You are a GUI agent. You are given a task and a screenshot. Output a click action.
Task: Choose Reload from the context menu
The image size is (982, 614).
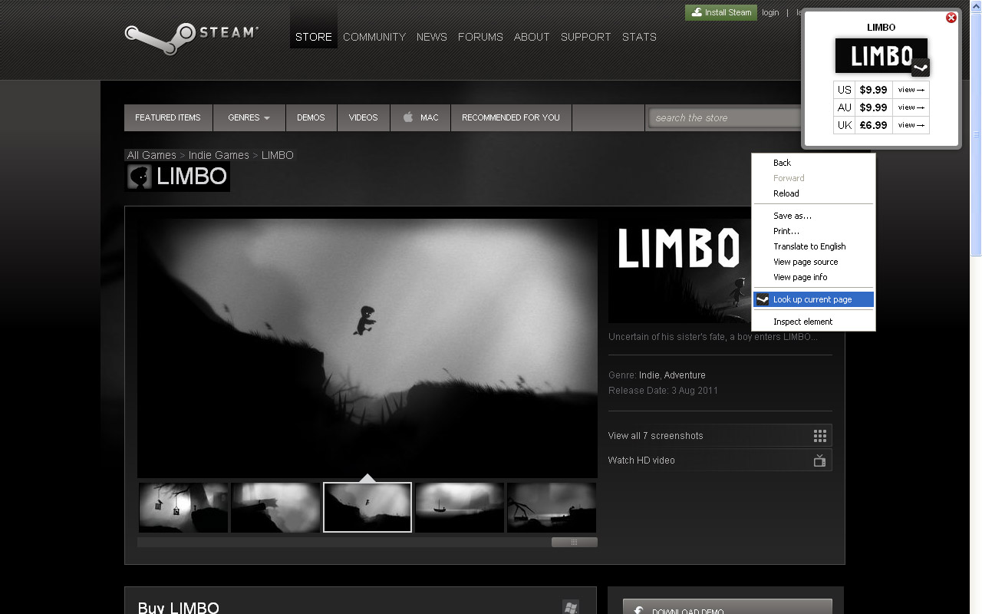(x=813, y=193)
